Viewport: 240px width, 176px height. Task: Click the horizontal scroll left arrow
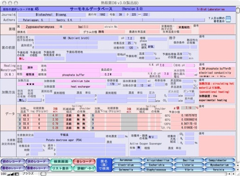(x=230, y=174)
